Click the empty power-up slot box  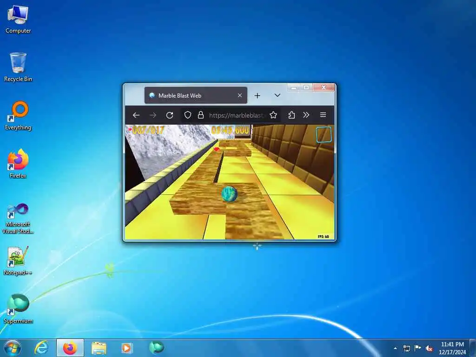pos(324,134)
